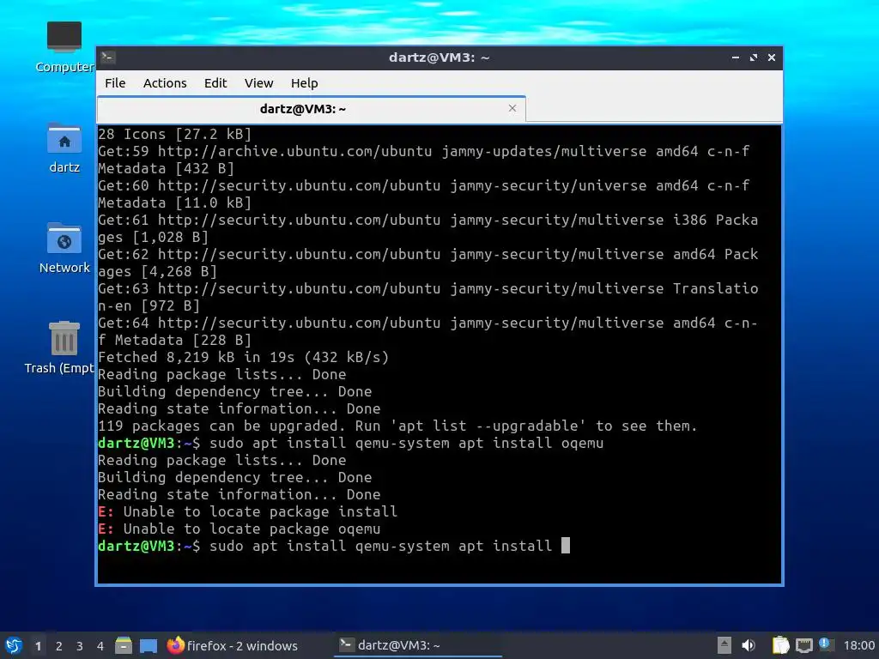
Task: Click the 18:00 clock
Action: point(858,645)
